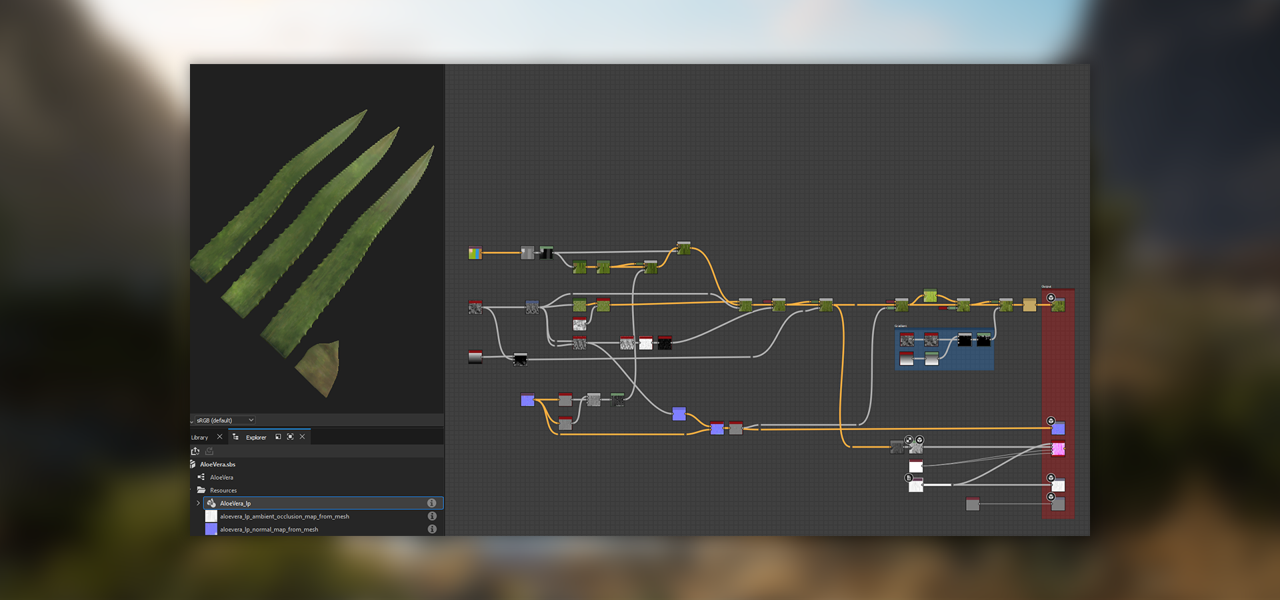Select the lone light-green node above main chain
Viewport: 1280px width, 600px height.
tap(930, 295)
